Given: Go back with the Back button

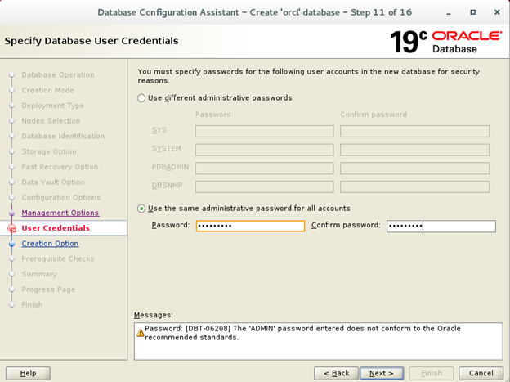Looking at the screenshot, I should 336,373.
